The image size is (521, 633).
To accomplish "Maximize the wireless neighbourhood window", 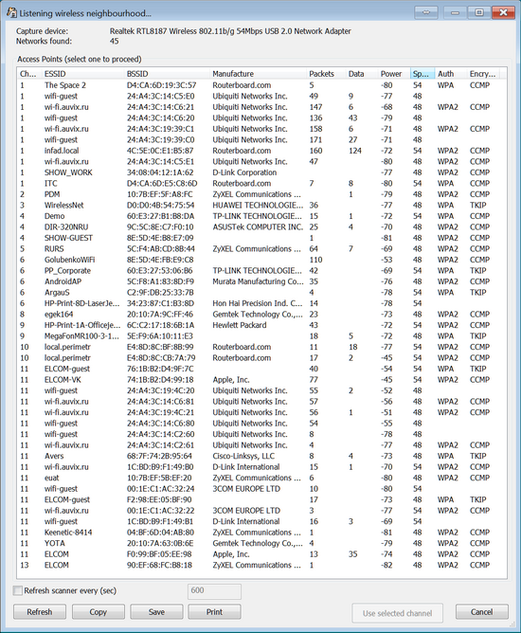I will click(479, 12).
